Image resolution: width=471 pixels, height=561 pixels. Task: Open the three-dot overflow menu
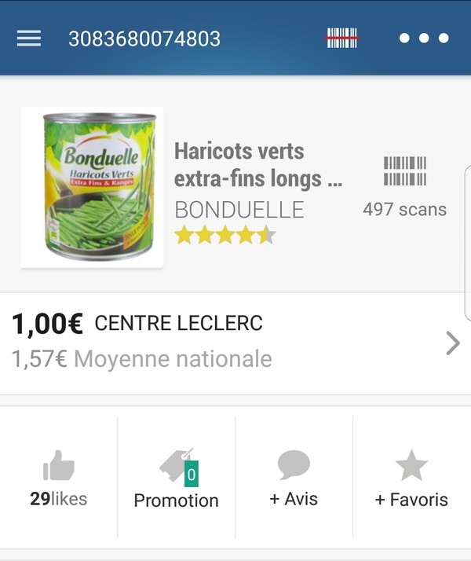[424, 38]
